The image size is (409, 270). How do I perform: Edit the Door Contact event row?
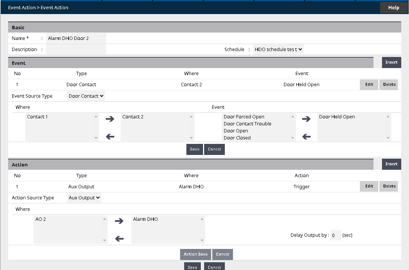tap(369, 84)
